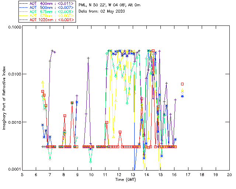The height and width of the screenshot is (189, 236).
Task: Click the 0.0100 y-axis tick label
Action: pos(14,75)
